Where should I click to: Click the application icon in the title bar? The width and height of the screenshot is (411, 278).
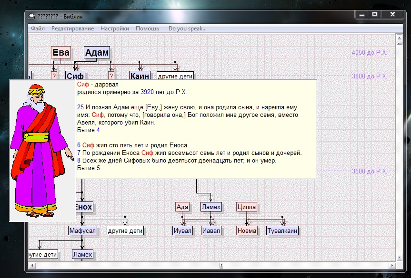tap(31, 17)
